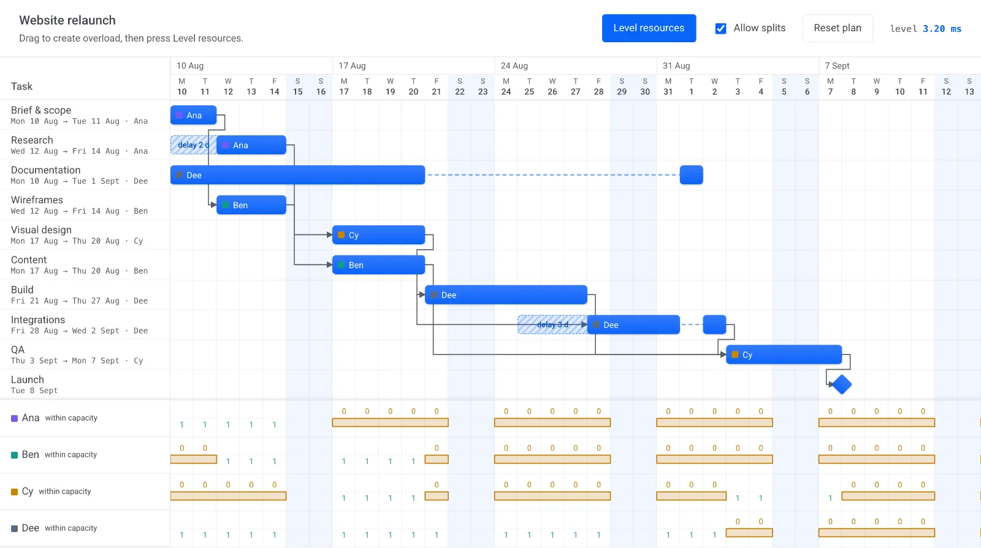
Task: Select the Build Dee task bar
Action: point(506,295)
